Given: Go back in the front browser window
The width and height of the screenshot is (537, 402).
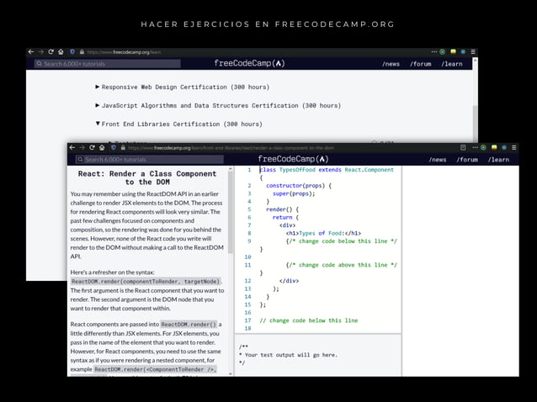Looking at the screenshot, I should coord(72,147).
